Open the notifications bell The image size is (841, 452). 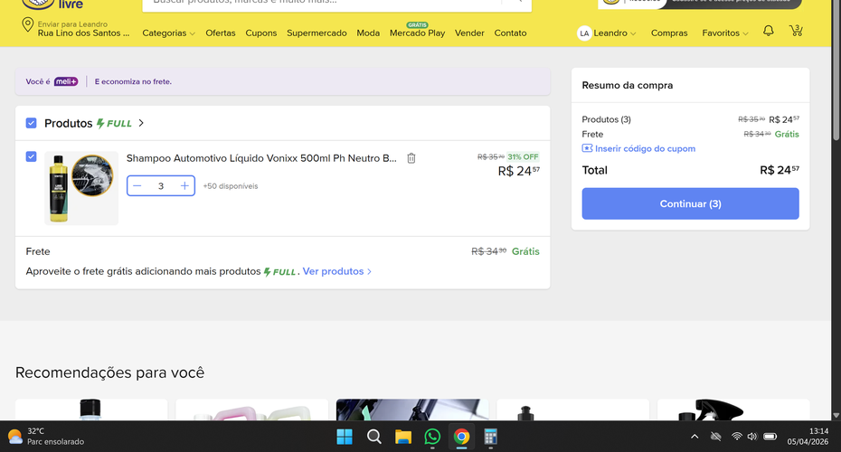769,31
